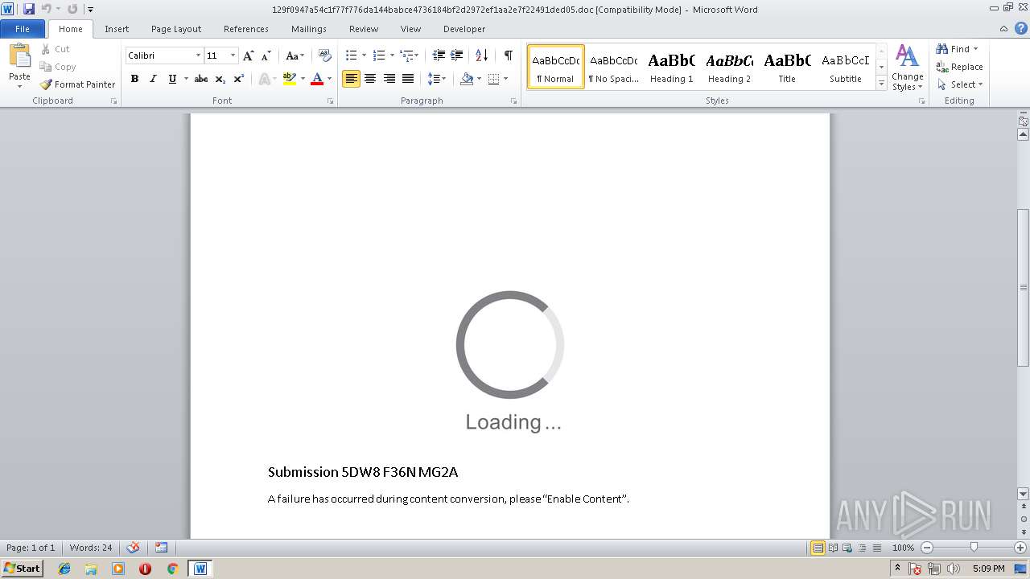Viewport: 1030px width, 579px height.
Task: Open Calibri font name dropdown
Action: (198, 55)
